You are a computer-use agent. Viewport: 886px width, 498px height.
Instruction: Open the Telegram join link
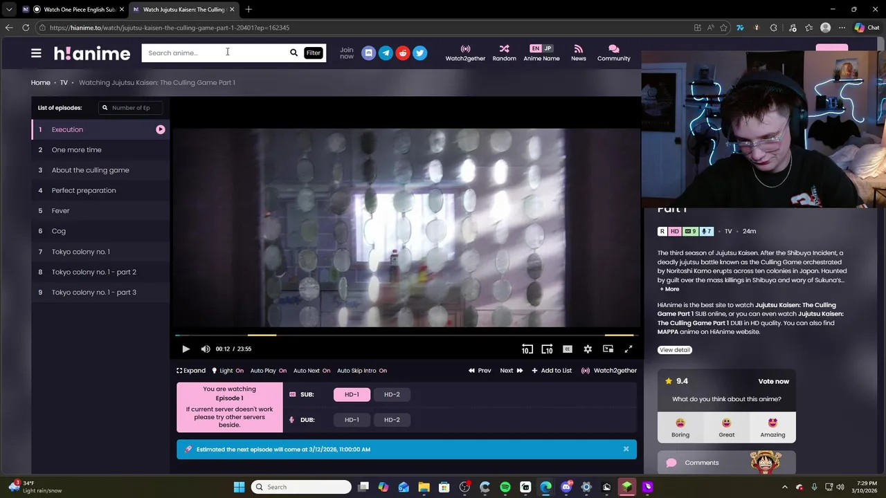(x=386, y=53)
